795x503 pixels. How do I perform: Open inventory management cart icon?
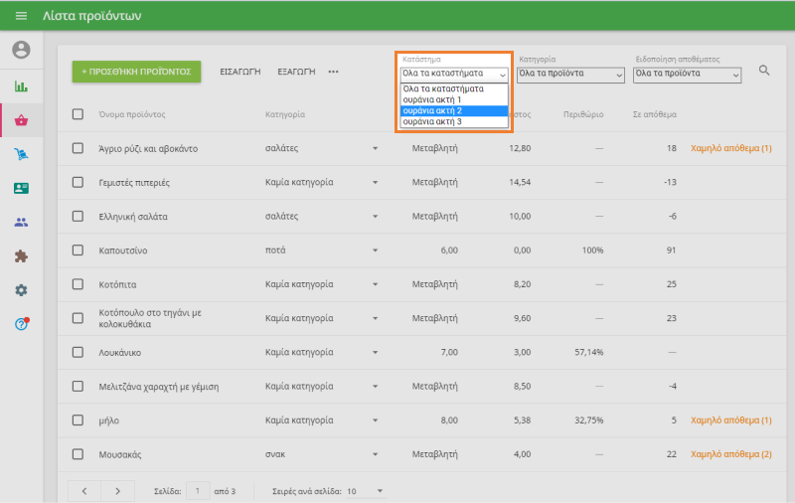pos(21,154)
